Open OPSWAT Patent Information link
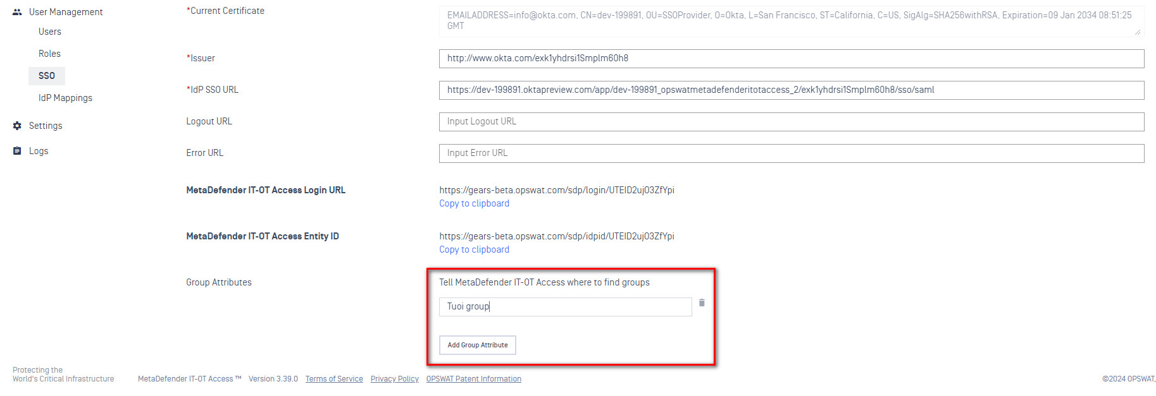The image size is (1156, 396). click(473, 379)
